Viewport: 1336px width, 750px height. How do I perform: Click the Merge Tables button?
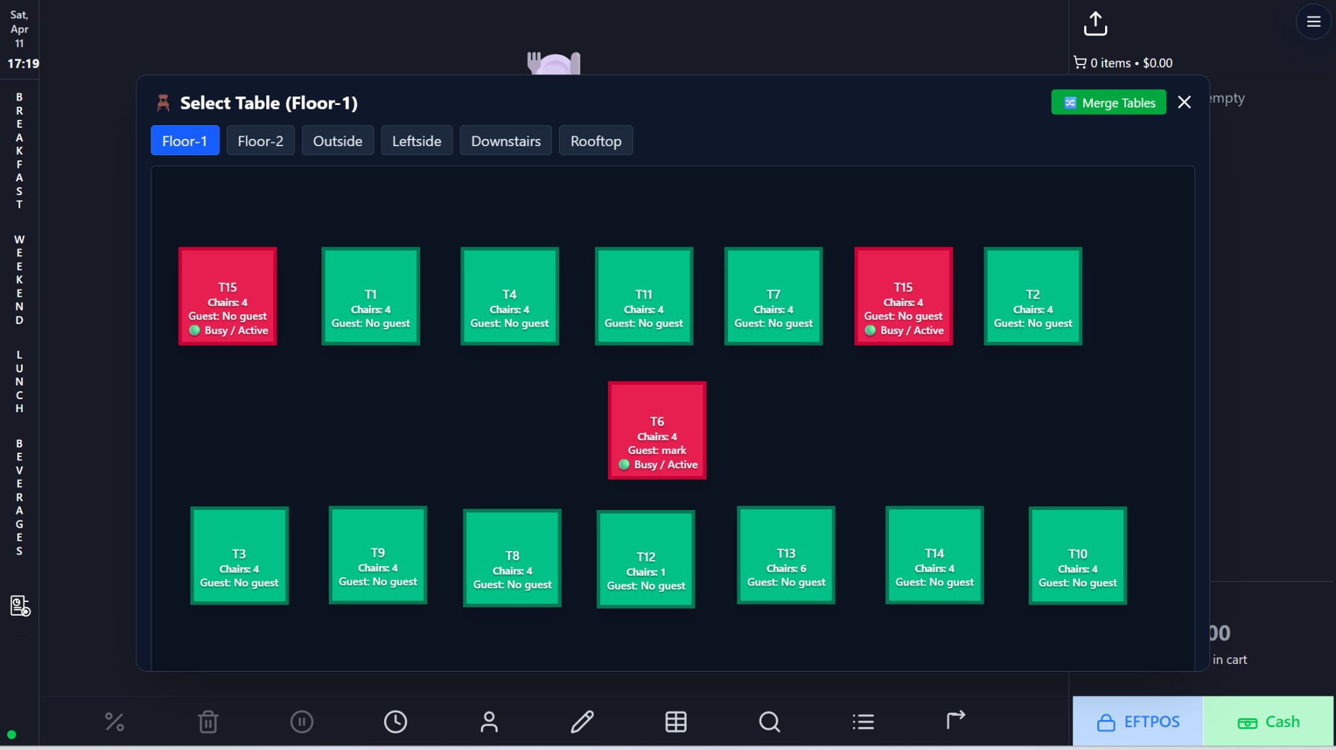coord(1109,102)
